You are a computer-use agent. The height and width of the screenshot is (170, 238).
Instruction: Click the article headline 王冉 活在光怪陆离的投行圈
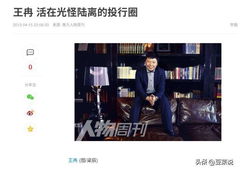coord(75,12)
